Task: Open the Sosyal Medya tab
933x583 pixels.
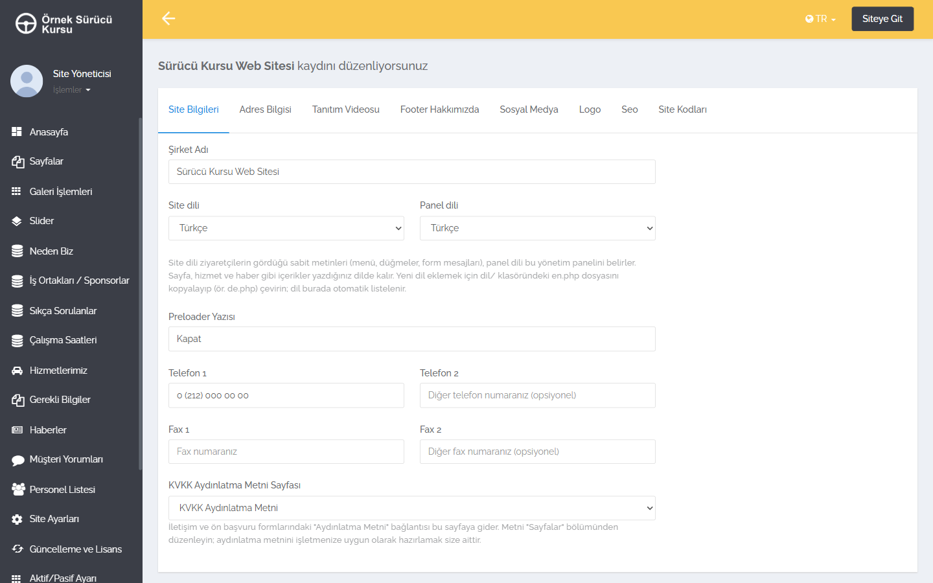Action: pyautogui.click(x=529, y=109)
